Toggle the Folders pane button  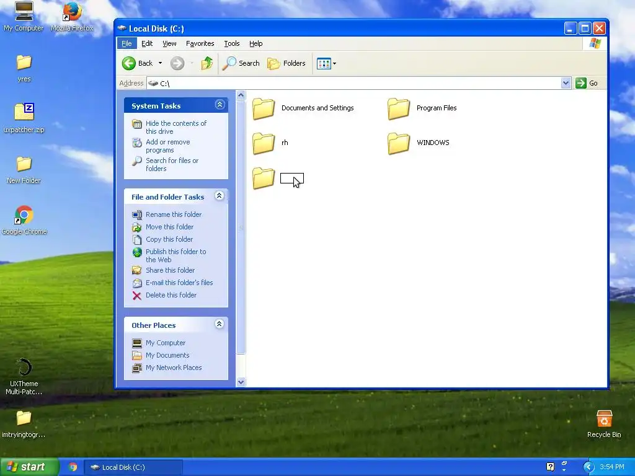[x=286, y=63]
